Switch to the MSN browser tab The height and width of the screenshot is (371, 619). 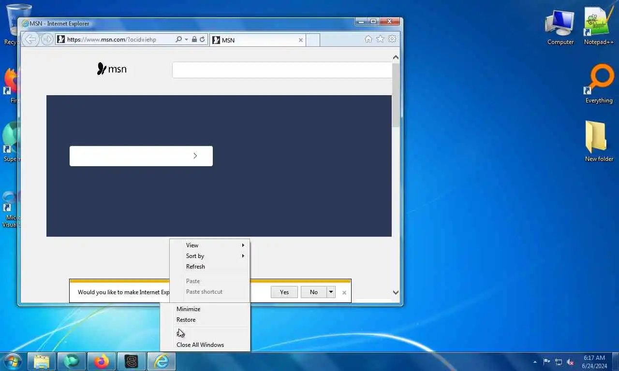pyautogui.click(x=258, y=40)
